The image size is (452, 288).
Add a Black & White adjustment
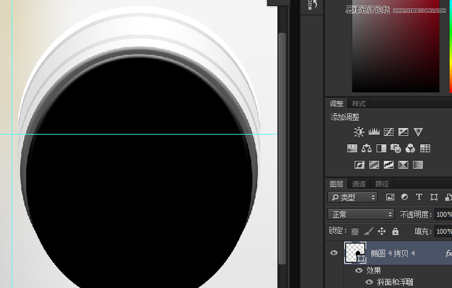click(x=381, y=149)
